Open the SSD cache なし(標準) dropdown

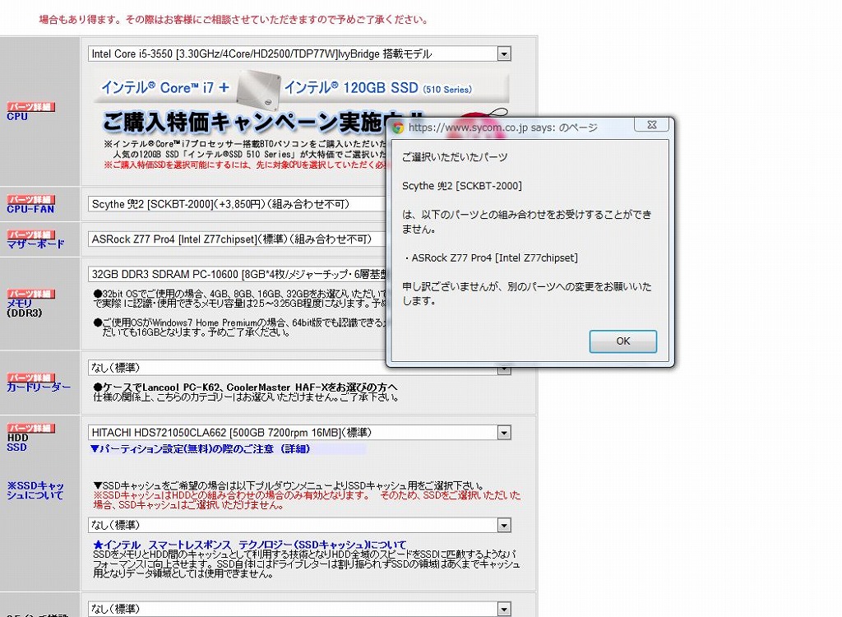[299, 525]
